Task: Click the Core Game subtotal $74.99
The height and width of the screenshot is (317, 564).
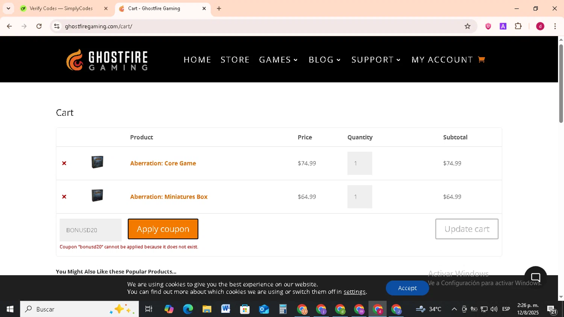Action: tap(452, 163)
